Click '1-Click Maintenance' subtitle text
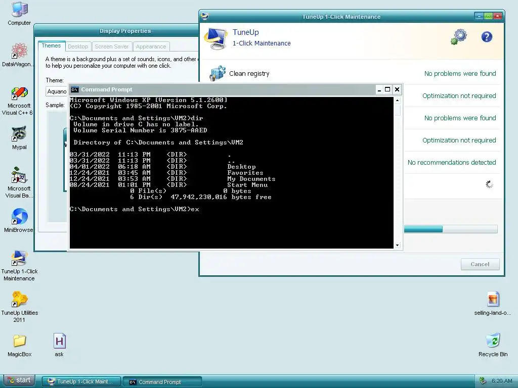 [262, 43]
